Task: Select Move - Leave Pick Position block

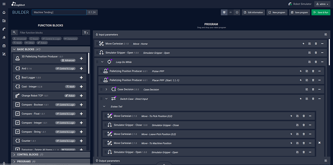Action: click(208, 134)
